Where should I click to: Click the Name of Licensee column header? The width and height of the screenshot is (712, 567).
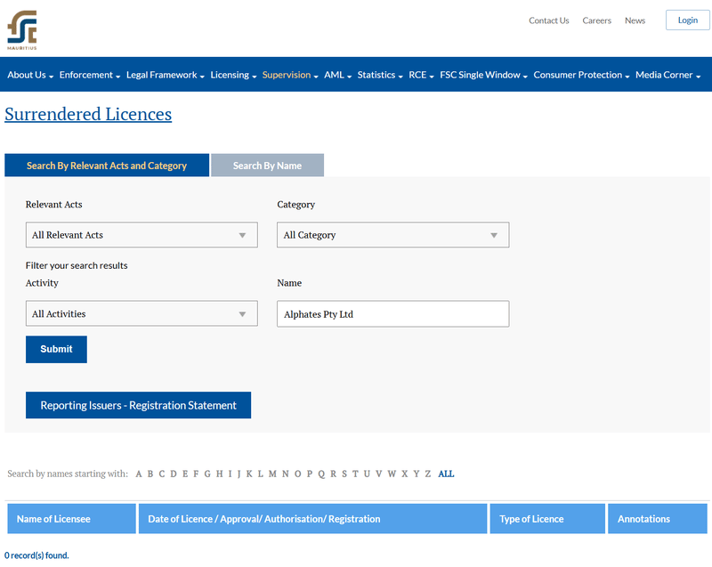pos(72,518)
